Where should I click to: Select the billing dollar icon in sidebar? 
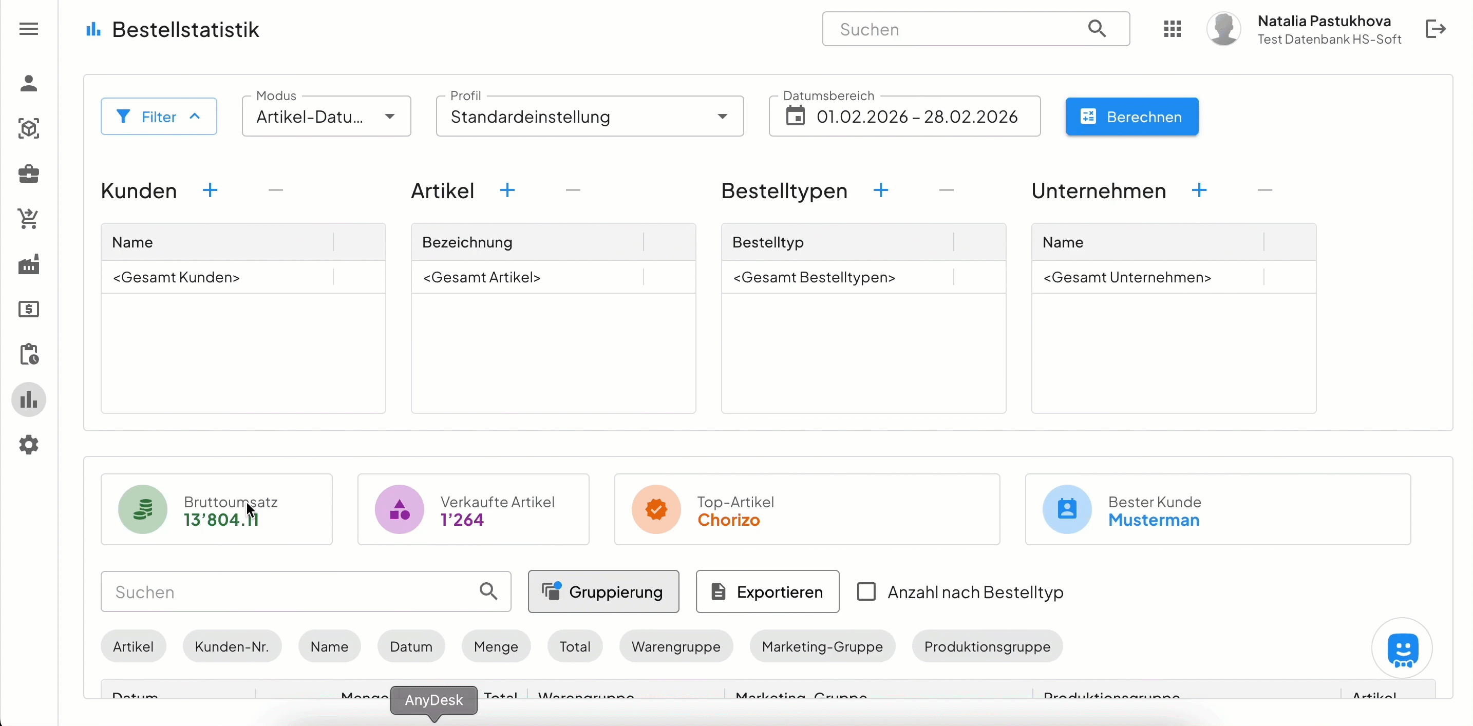coord(29,309)
